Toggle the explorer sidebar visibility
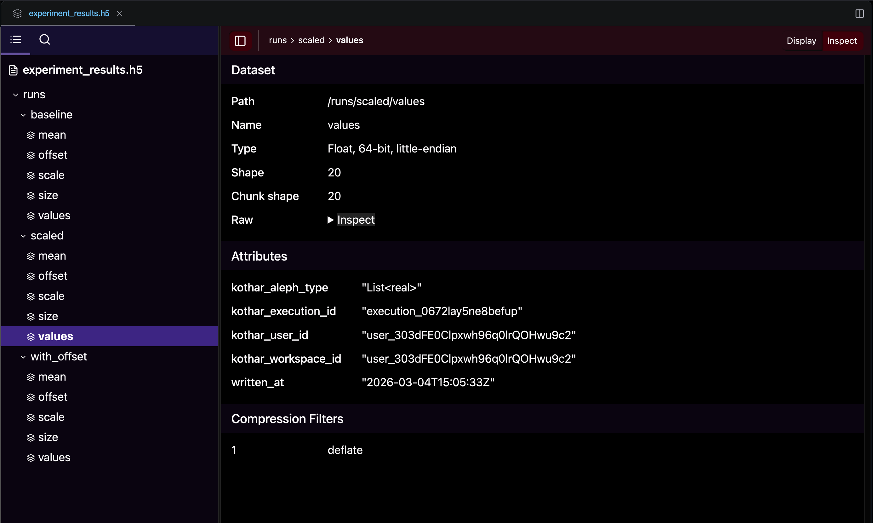The width and height of the screenshot is (873, 523). pos(240,41)
